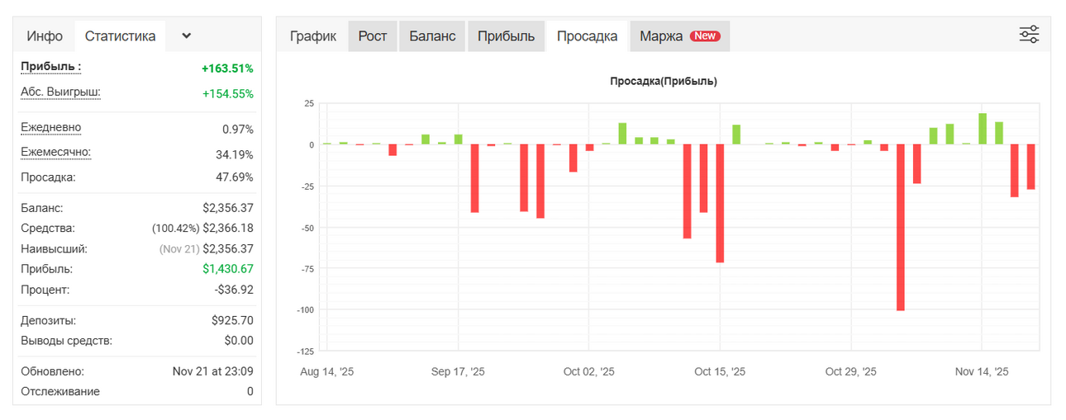Click the Абс. Выигрыш: label

click(60, 92)
